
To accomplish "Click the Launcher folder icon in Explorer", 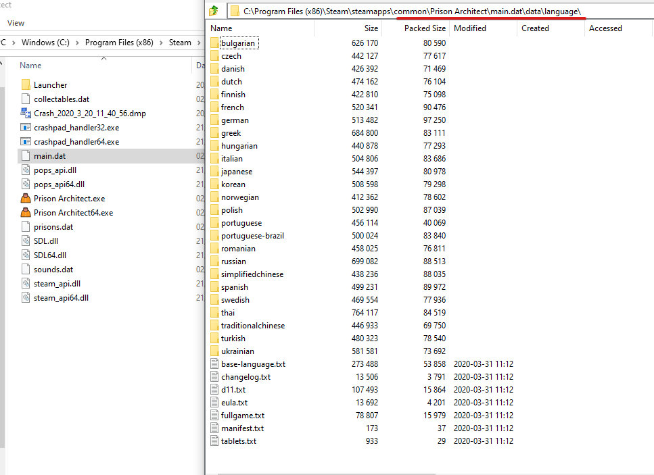I will [x=26, y=85].
